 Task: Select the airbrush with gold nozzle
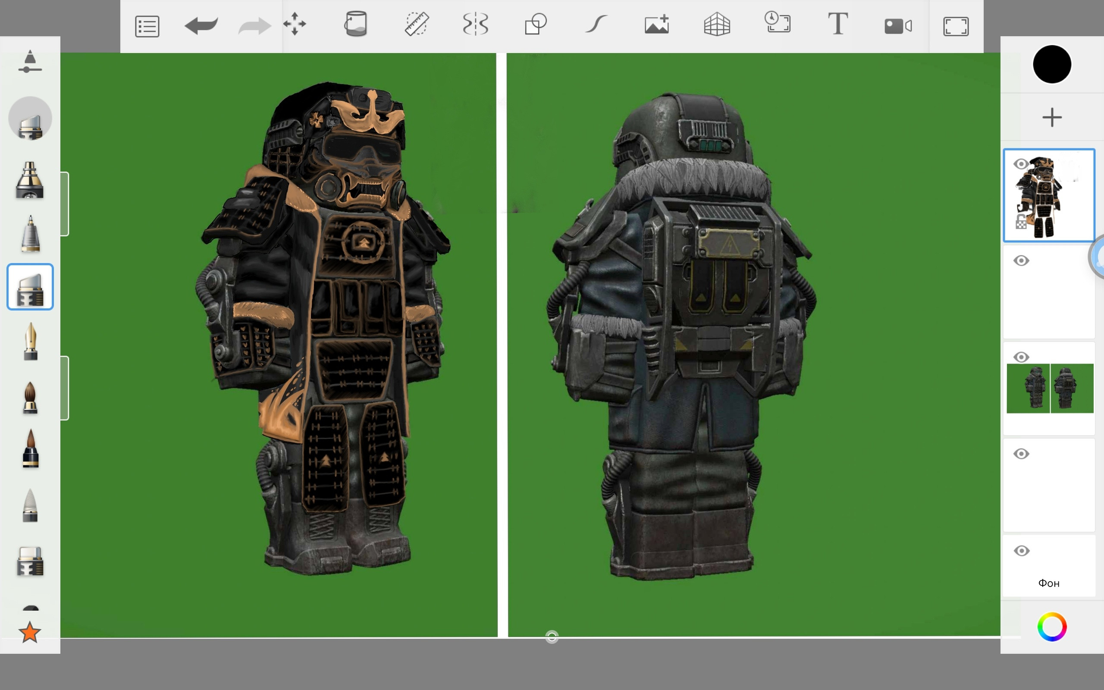[x=30, y=180]
